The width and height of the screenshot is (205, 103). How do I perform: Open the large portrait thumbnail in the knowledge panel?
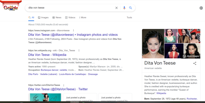click(153, 44)
